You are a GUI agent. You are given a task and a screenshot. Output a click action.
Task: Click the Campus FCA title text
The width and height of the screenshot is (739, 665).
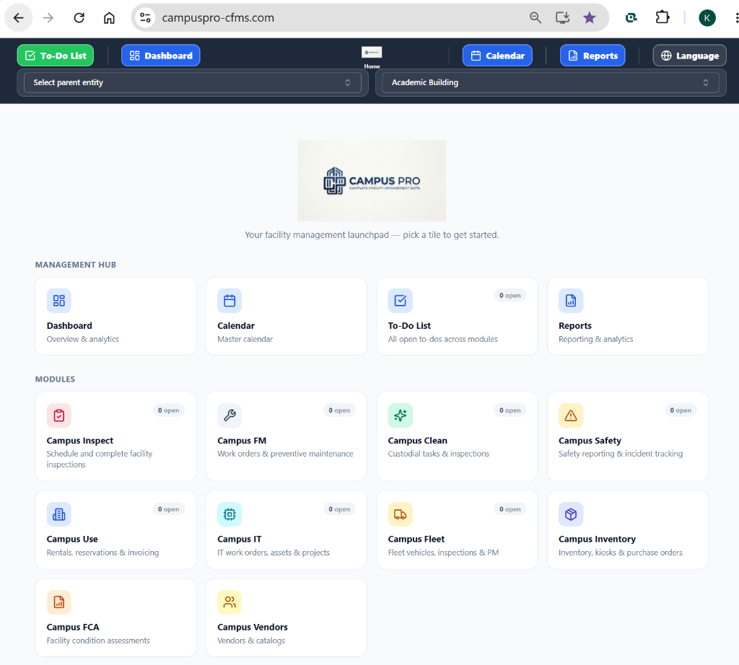(x=73, y=627)
